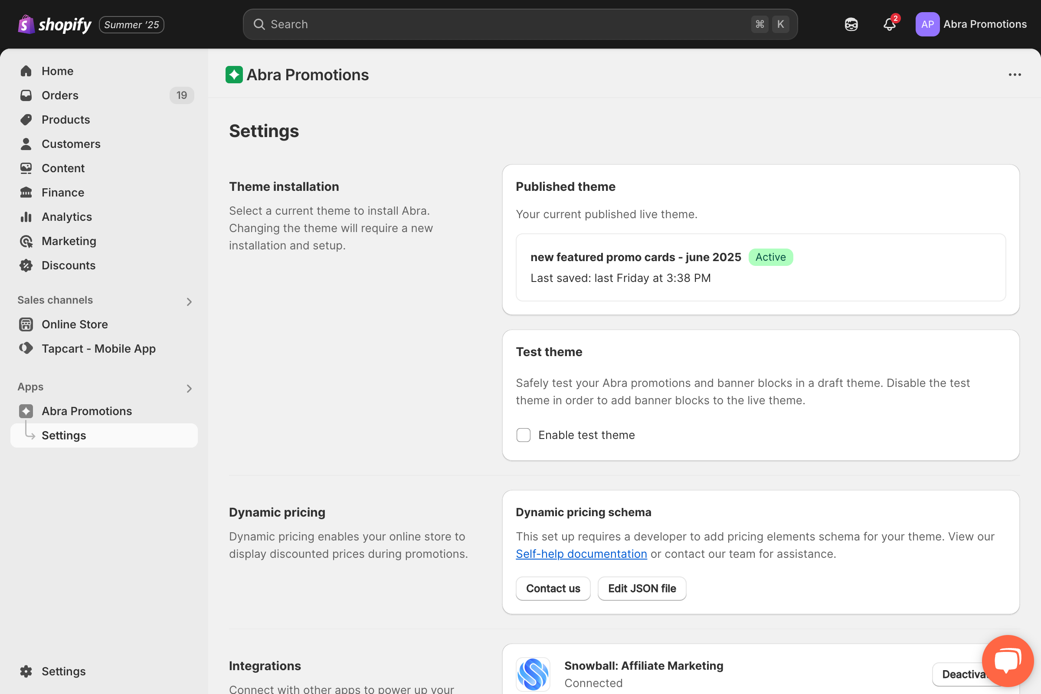Open the Online Store sales channel
This screenshot has width=1041, height=694.
75,324
